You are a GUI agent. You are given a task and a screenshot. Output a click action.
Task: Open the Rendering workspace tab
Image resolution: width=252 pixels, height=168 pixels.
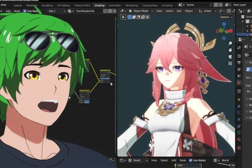131,5
